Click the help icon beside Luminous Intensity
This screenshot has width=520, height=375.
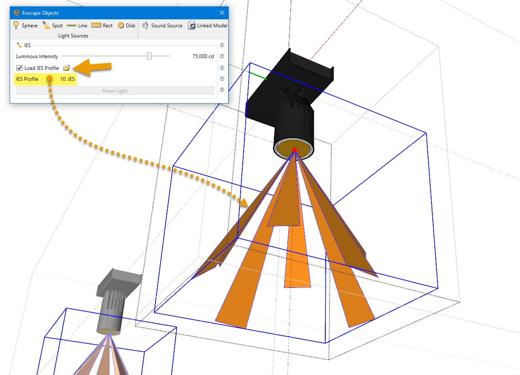point(222,56)
